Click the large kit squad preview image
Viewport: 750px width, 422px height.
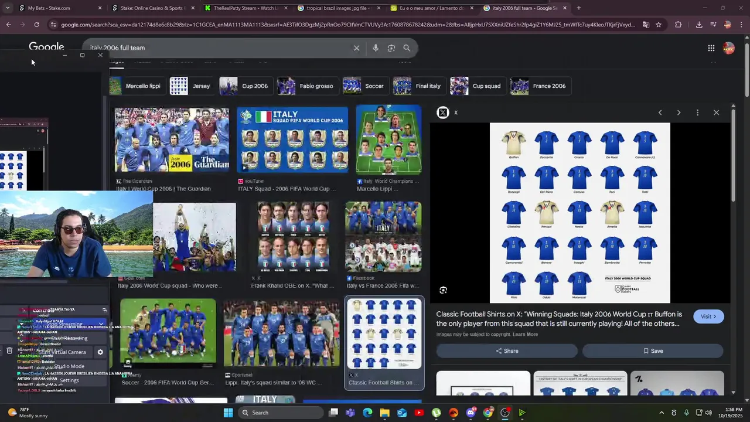(x=580, y=213)
